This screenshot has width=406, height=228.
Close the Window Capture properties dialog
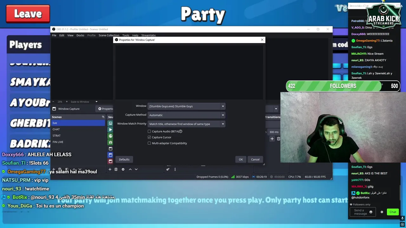click(262, 40)
